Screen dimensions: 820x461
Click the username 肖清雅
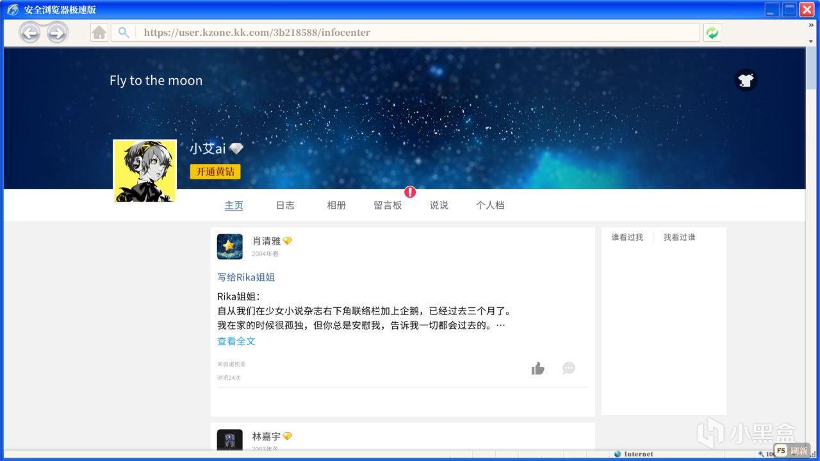click(x=266, y=241)
